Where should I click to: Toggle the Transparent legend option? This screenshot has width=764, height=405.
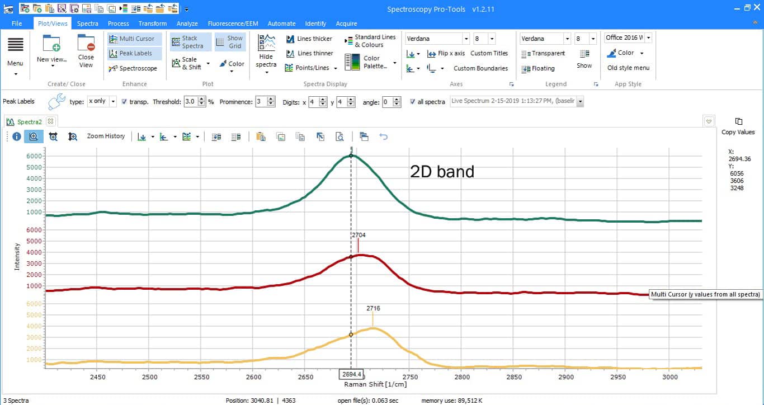(x=543, y=54)
